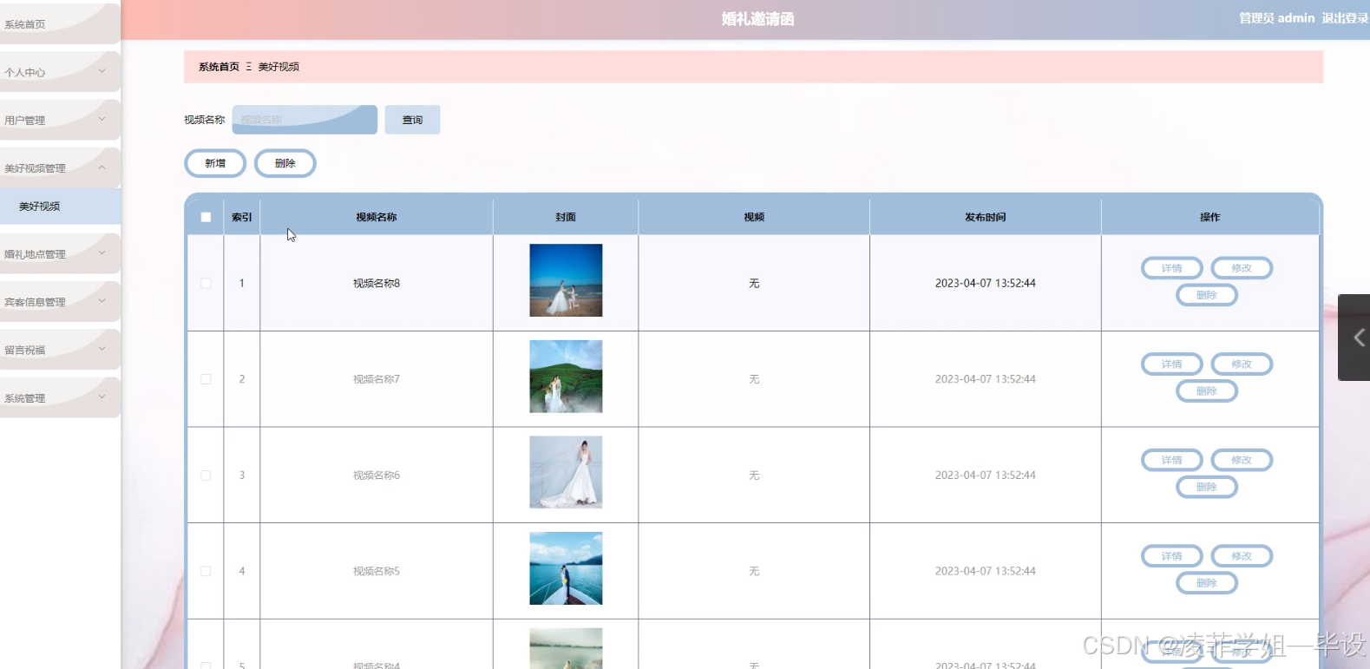Select the 视频名称6 name cell

(x=377, y=476)
